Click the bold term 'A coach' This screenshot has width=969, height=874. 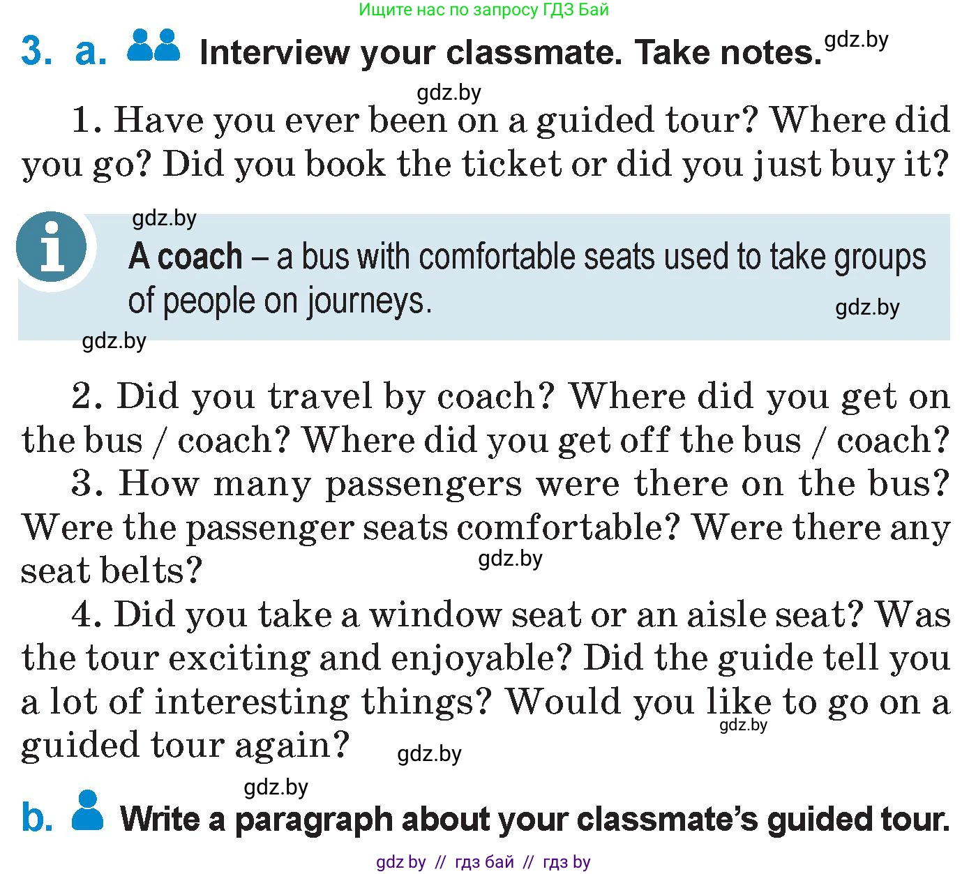pyautogui.click(x=186, y=257)
